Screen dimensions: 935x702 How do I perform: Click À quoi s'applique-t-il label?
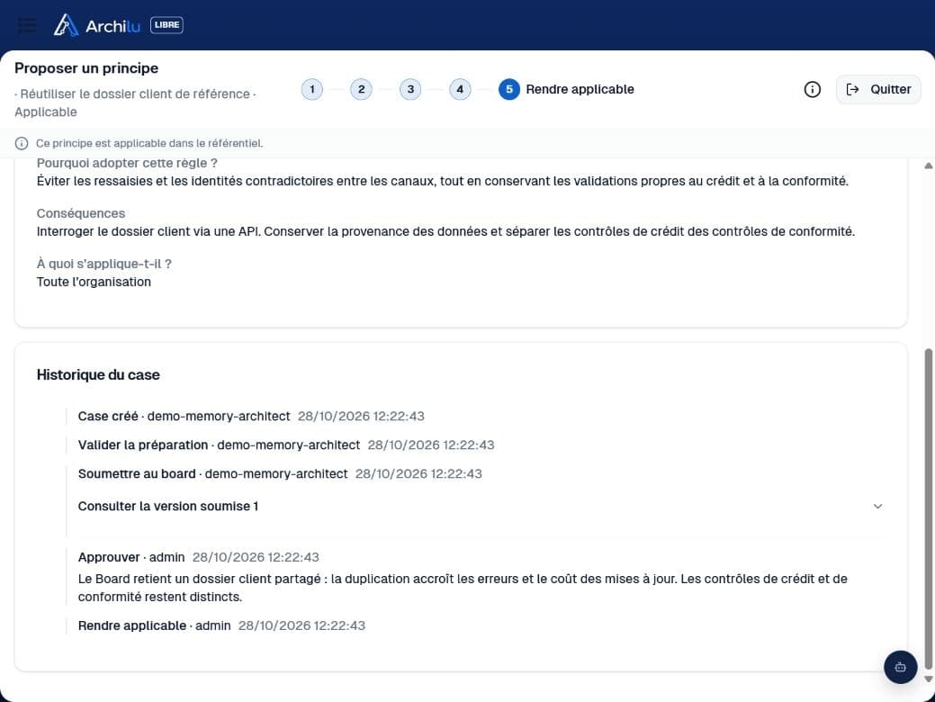pos(103,264)
